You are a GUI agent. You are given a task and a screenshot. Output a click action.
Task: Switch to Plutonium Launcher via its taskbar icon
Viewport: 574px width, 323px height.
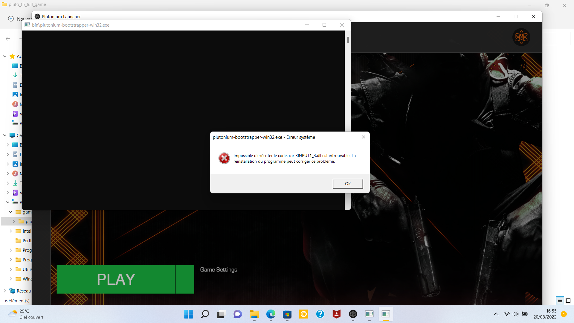click(x=353, y=314)
